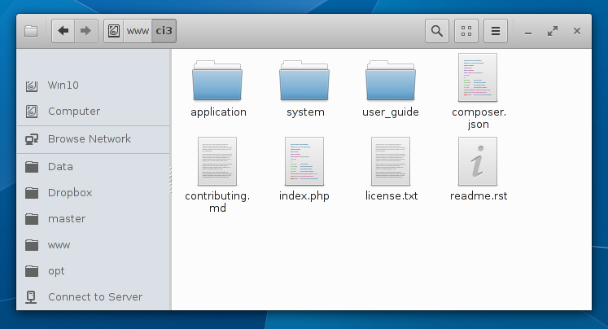608x329 pixels.
Task: Select the index.php file icon
Action: tap(304, 161)
